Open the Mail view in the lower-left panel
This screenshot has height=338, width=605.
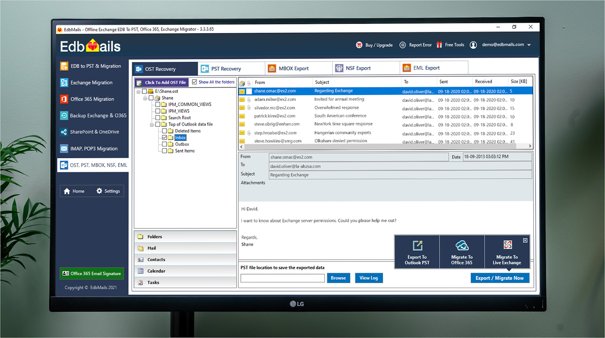pyautogui.click(x=185, y=248)
